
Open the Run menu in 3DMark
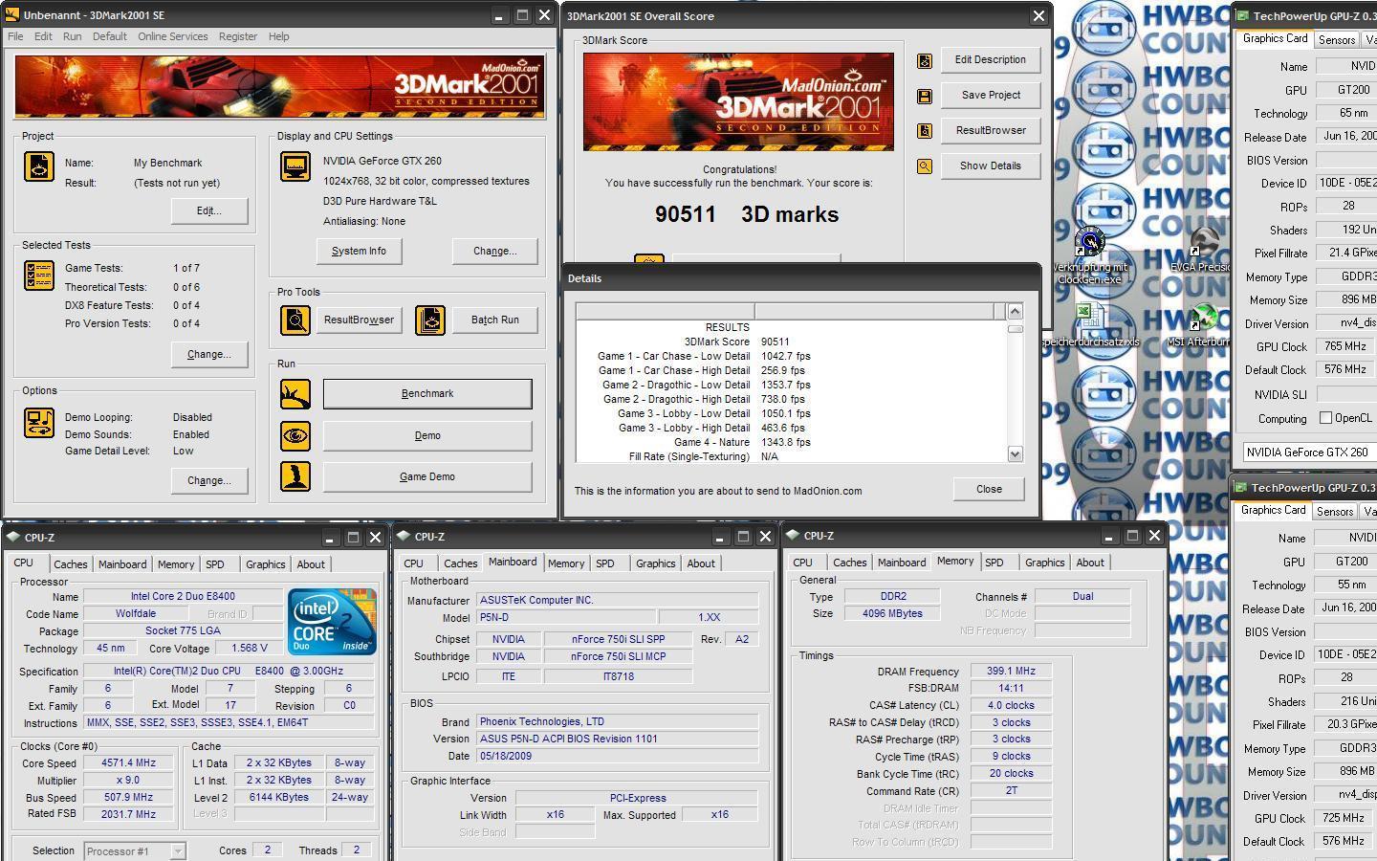pos(72,36)
